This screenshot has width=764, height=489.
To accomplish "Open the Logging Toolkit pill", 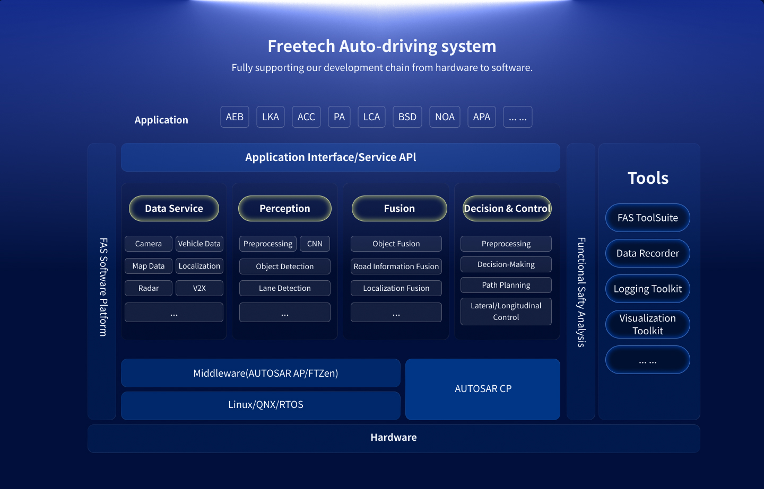I will click(648, 289).
